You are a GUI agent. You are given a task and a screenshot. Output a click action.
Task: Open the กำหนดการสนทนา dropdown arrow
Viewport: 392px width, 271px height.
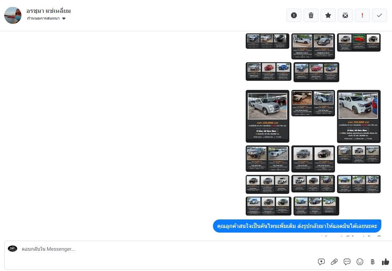point(64,18)
